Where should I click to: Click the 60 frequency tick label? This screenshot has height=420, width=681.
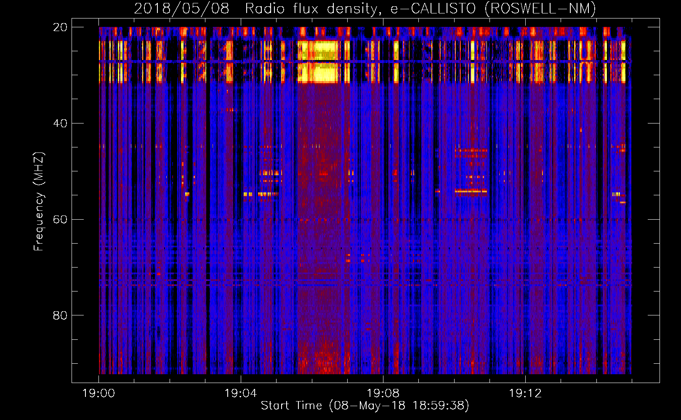(60, 220)
